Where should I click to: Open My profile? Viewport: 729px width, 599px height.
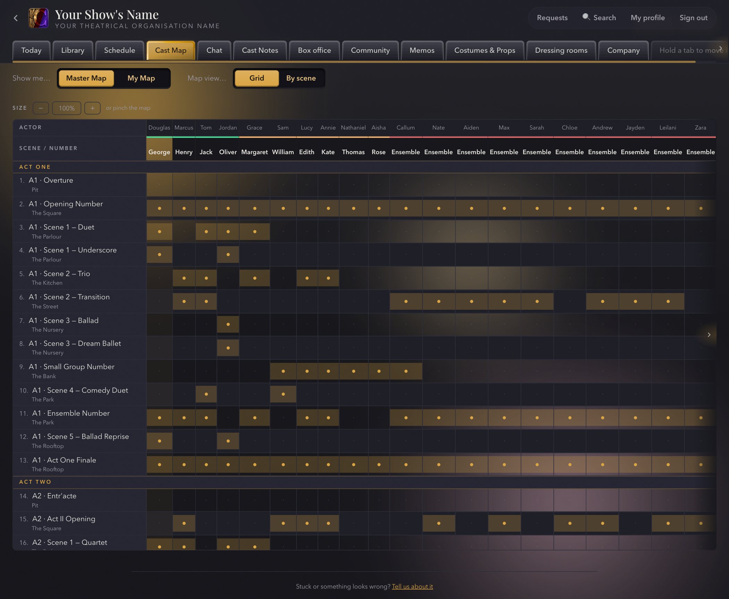[647, 18]
